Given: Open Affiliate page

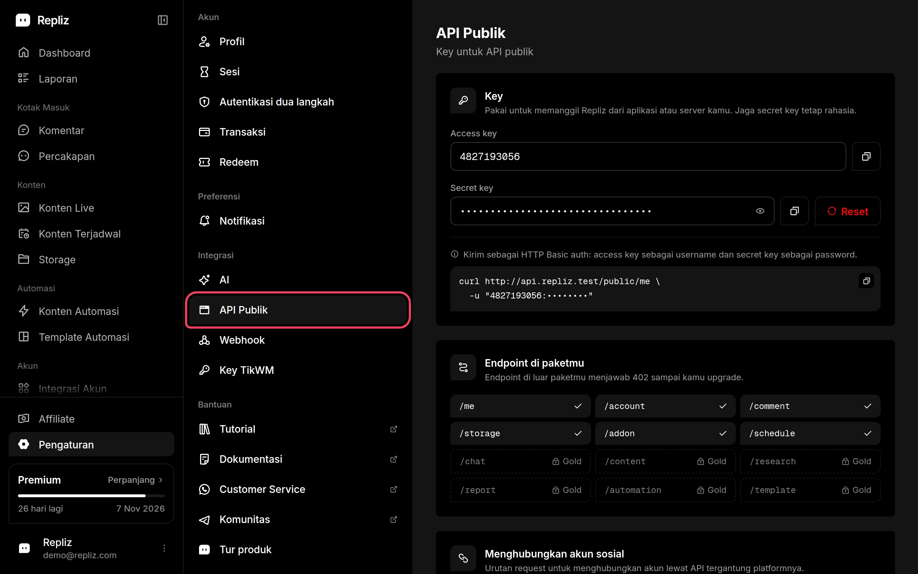Looking at the screenshot, I should pos(91,419).
